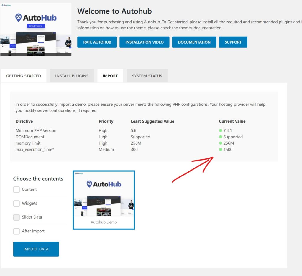Screen dimensions: 302x276
Task: Open the theme Documentation
Action: click(194, 42)
